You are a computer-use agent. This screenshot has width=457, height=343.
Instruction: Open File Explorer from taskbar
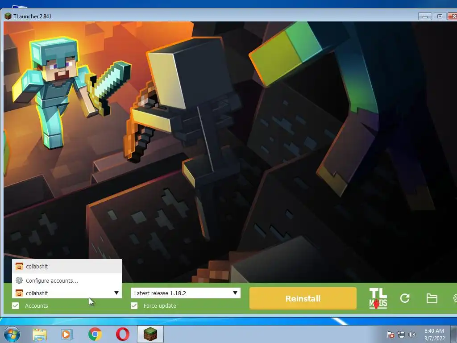[40, 334]
